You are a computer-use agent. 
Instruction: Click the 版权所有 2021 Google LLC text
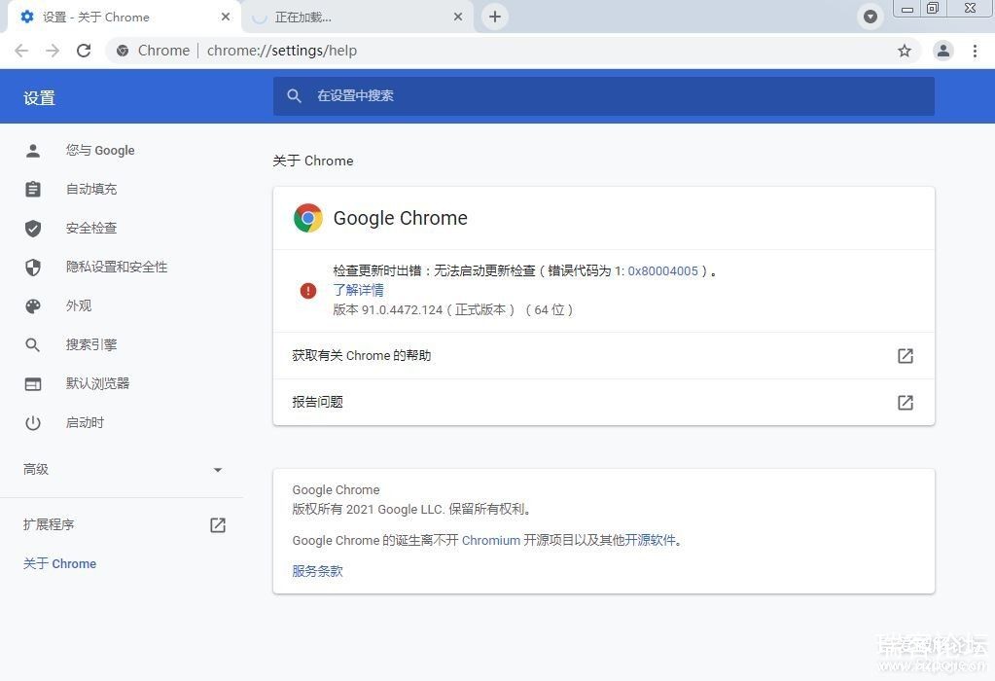[x=368, y=509]
